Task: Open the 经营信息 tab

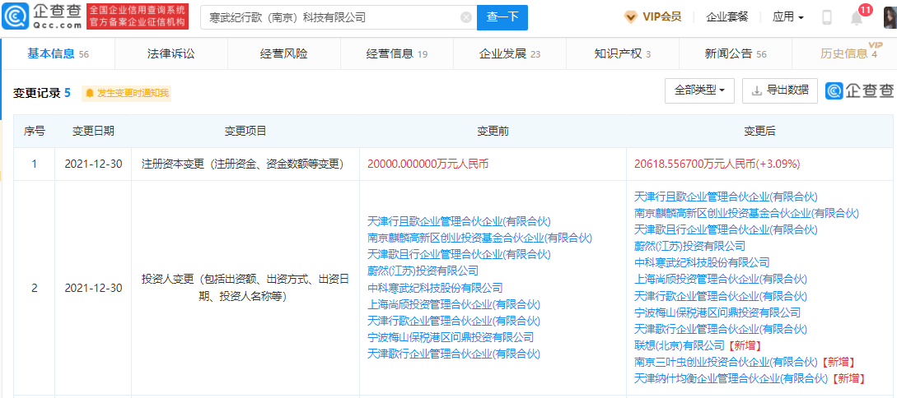Action: [396, 53]
